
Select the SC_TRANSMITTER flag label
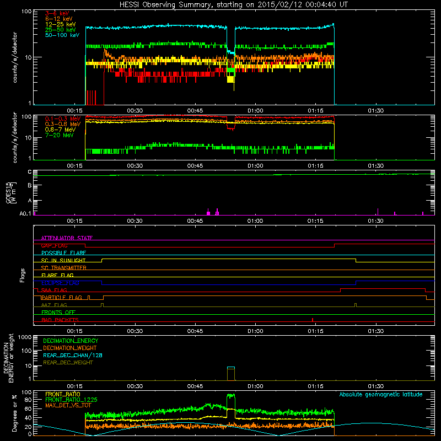(x=63, y=268)
